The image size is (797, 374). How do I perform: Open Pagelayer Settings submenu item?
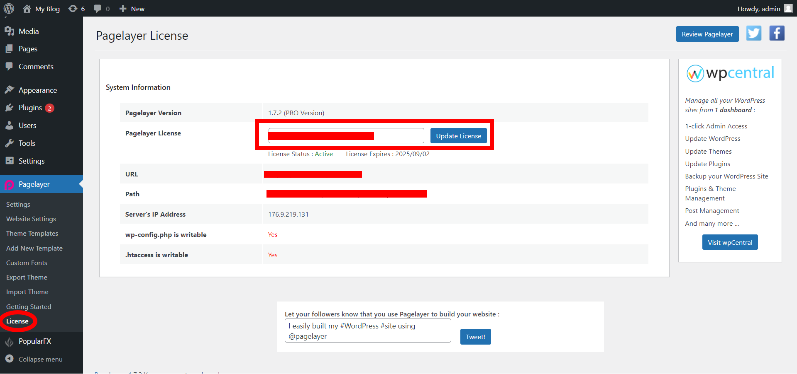(x=18, y=205)
